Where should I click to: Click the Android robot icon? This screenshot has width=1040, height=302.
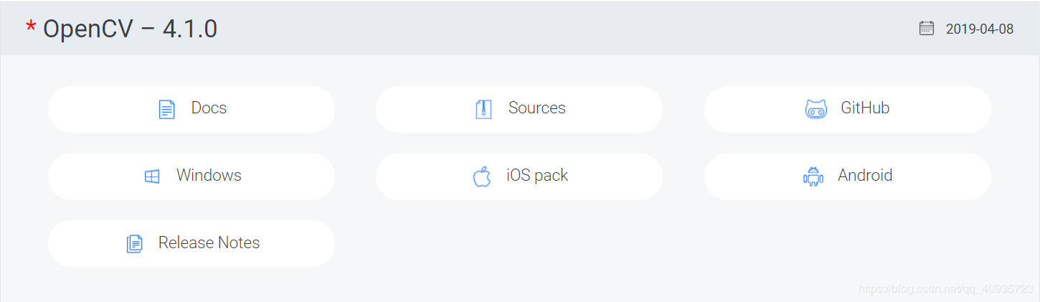coord(813,176)
